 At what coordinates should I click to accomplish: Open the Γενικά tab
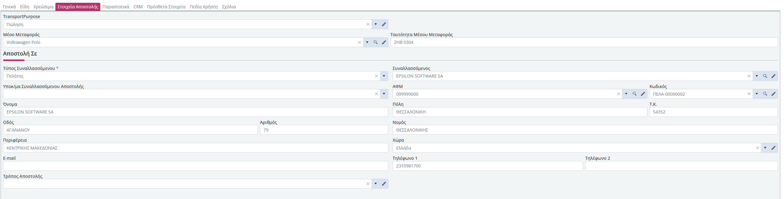click(x=9, y=7)
